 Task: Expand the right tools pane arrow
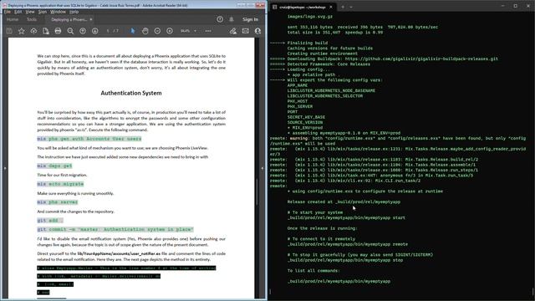coord(262,168)
